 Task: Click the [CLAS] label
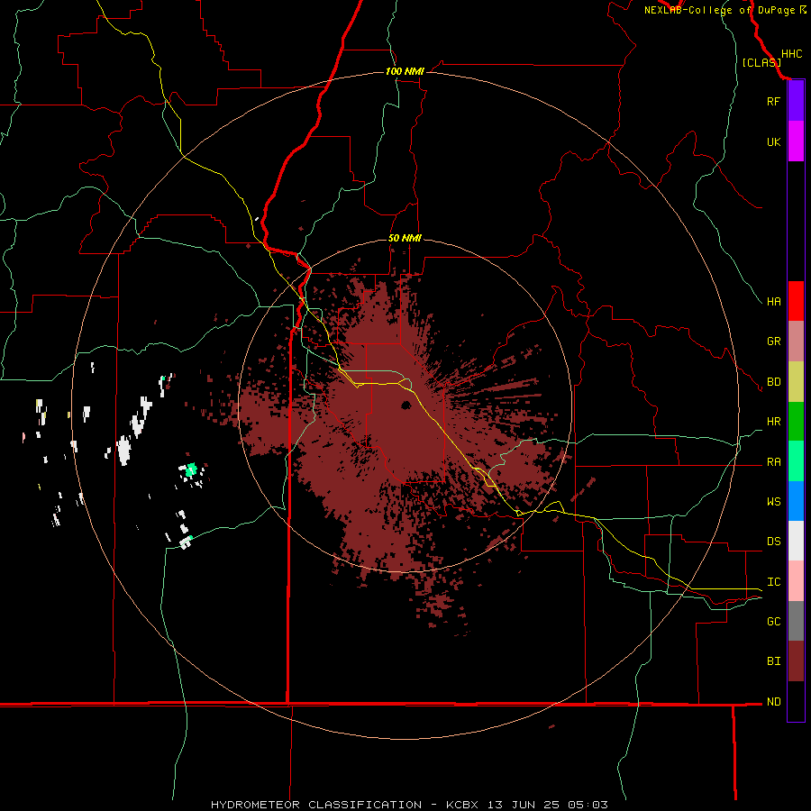(x=761, y=62)
